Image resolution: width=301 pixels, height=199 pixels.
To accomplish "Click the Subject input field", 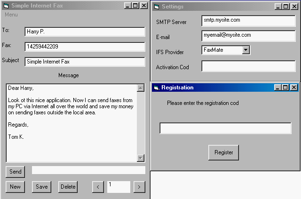I will (x=85, y=62).
